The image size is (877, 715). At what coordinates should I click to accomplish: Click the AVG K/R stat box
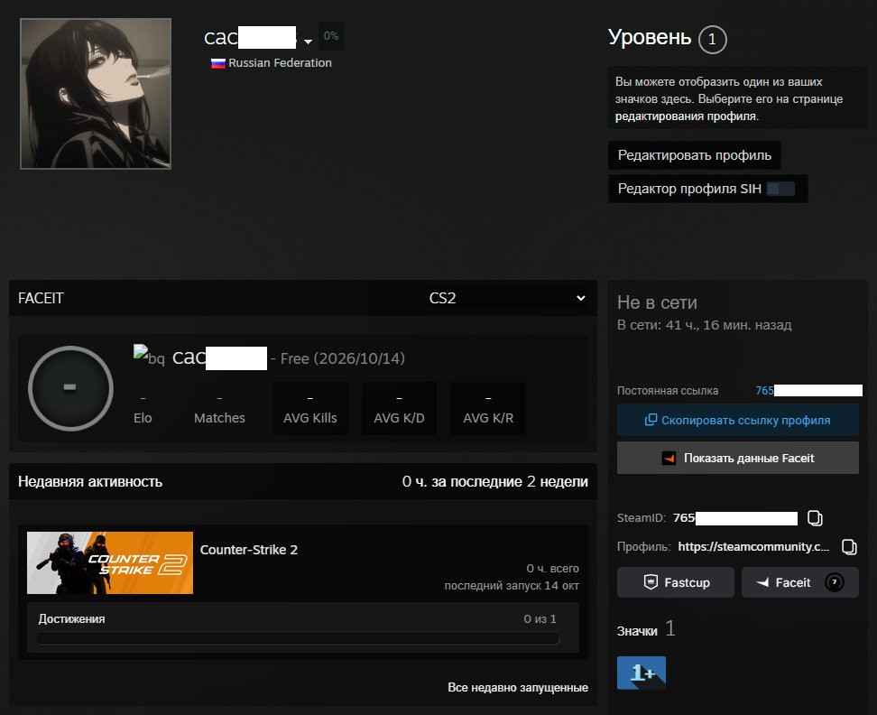click(x=488, y=408)
